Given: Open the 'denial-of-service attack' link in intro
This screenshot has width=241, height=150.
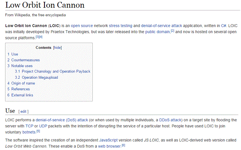Looking at the screenshot, I should (162, 26).
